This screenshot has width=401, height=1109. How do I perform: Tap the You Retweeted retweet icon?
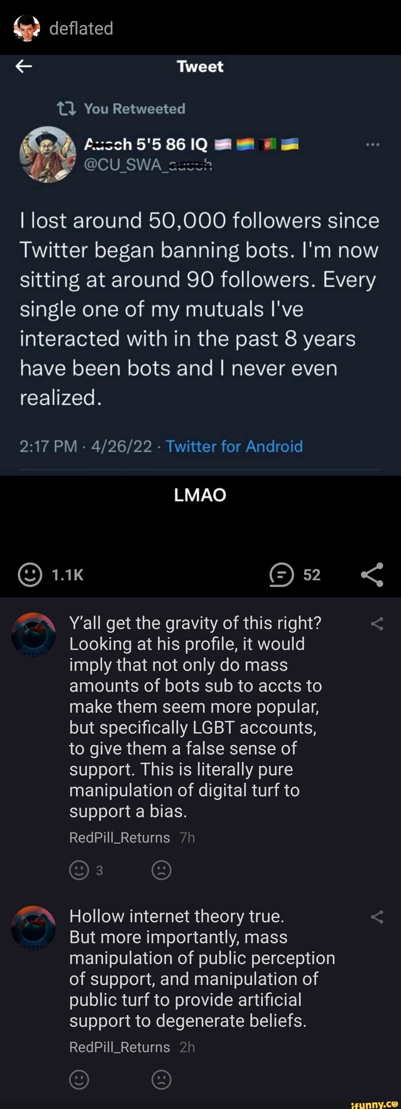click(x=67, y=109)
